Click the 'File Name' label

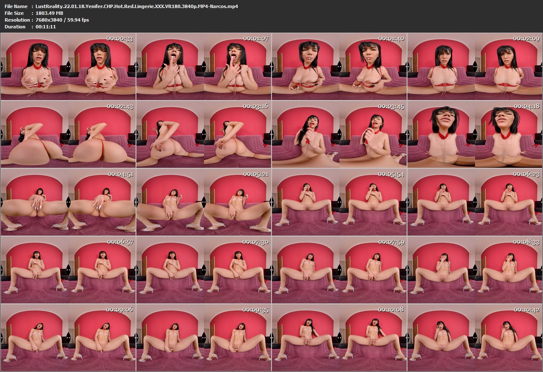16,6
